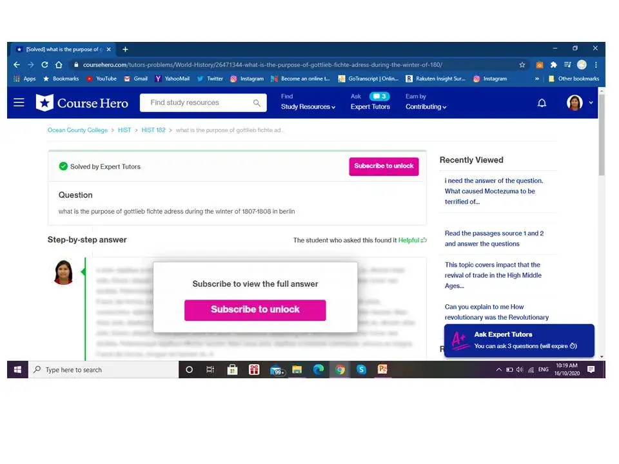Open the Gmail bookmark

[x=136, y=79]
